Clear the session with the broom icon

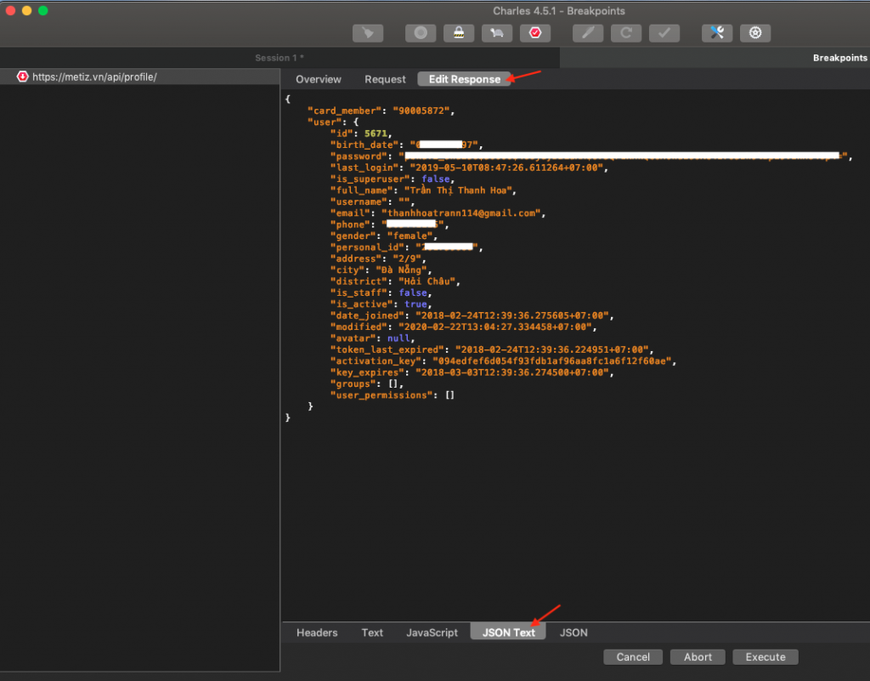368,33
